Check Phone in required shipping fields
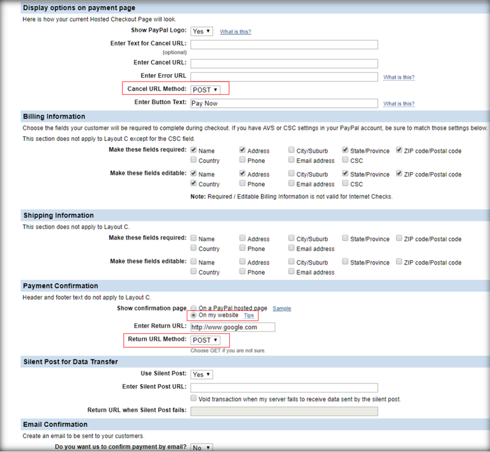Screen dimensions: 490x452 point(242,249)
